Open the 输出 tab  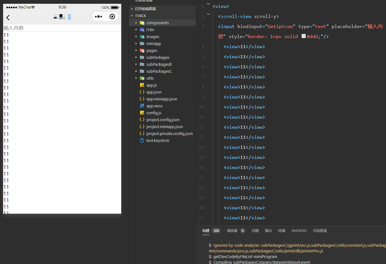tap(269, 231)
